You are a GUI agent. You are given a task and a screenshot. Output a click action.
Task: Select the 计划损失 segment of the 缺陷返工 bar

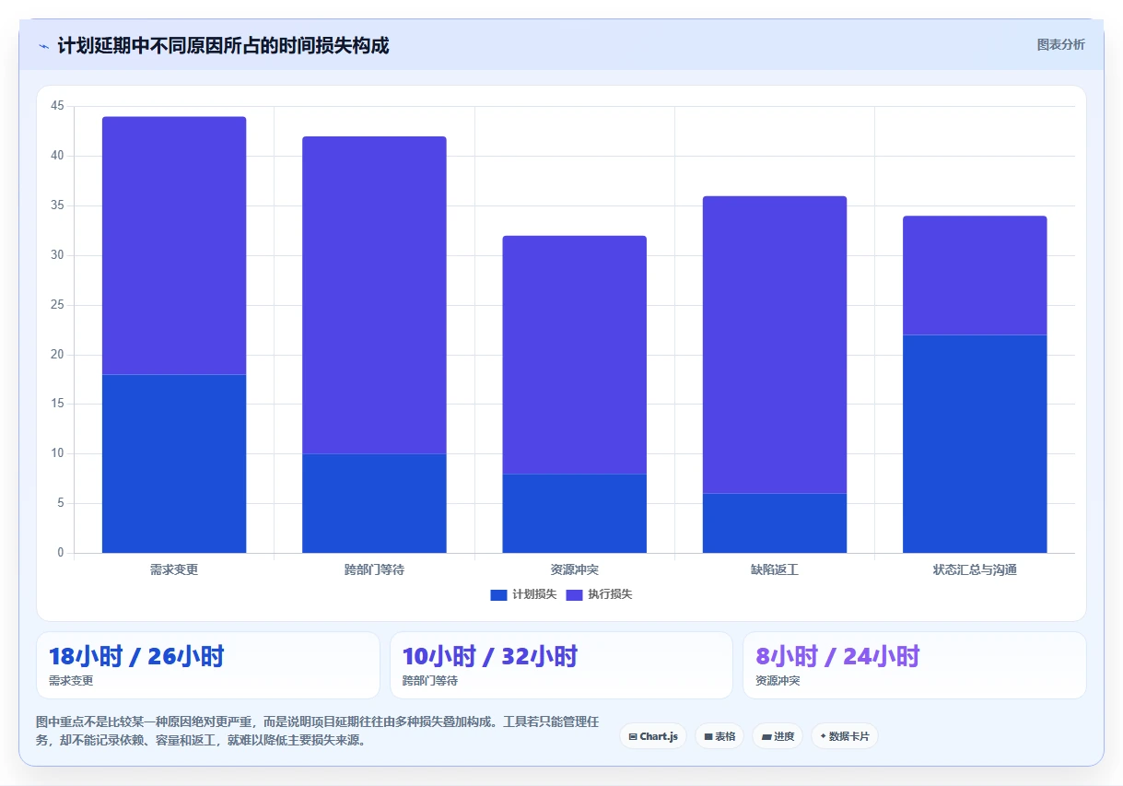pos(775,523)
